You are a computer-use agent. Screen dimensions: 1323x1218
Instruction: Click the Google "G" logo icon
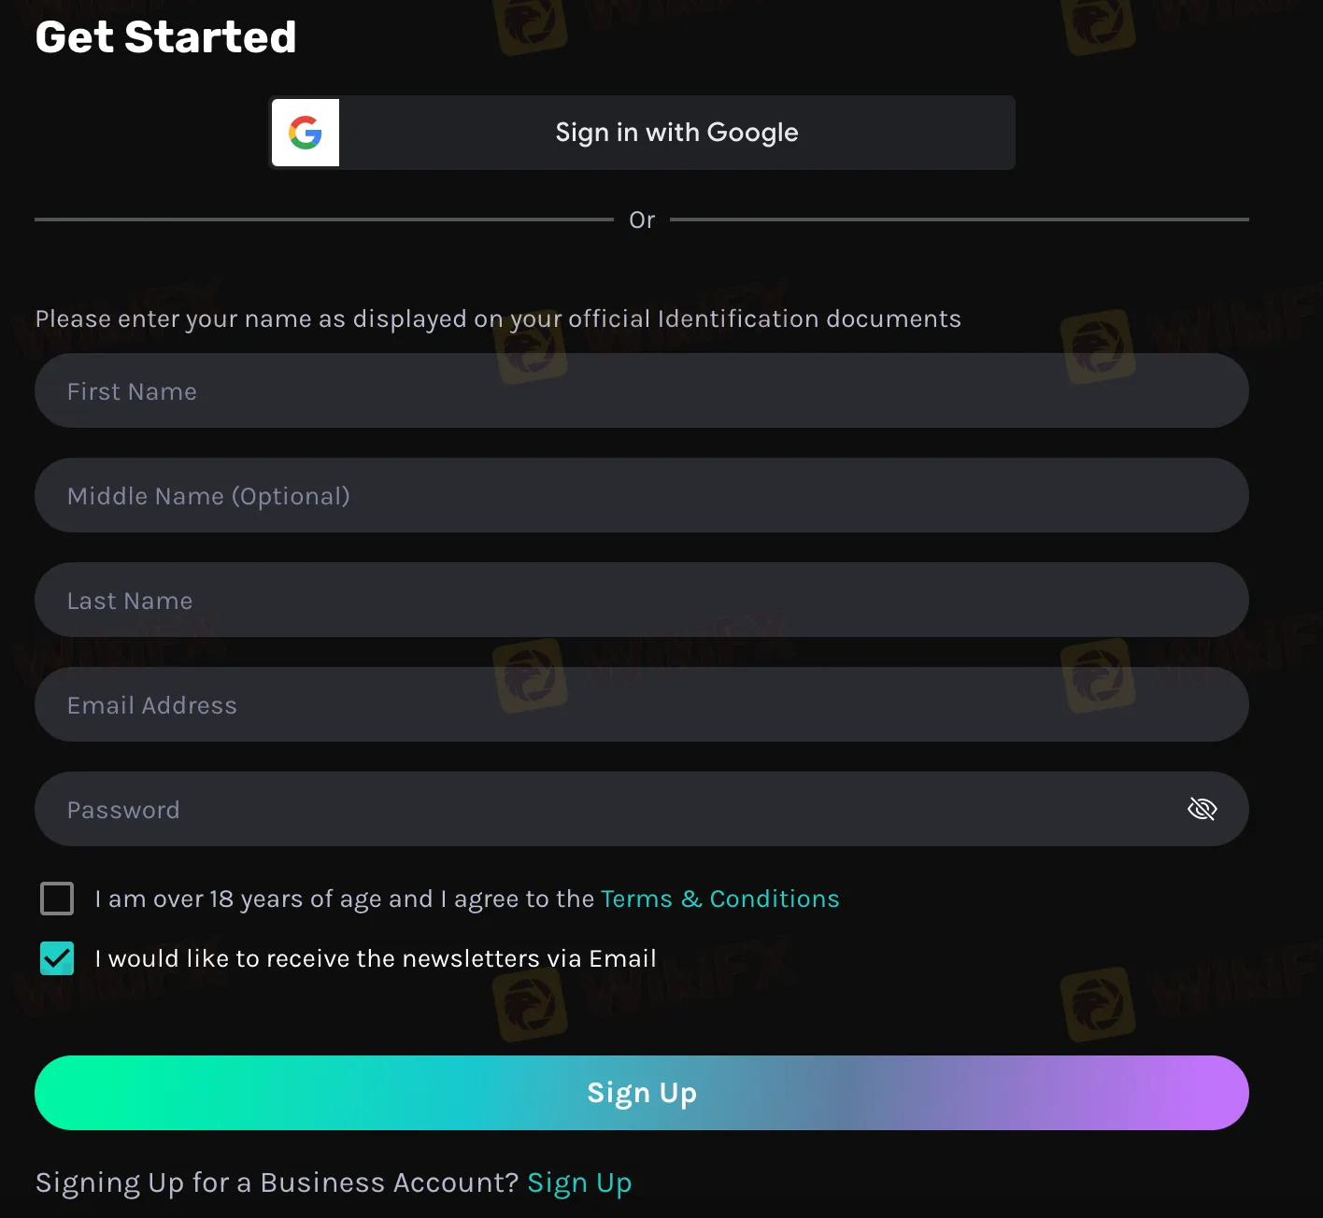[305, 132]
